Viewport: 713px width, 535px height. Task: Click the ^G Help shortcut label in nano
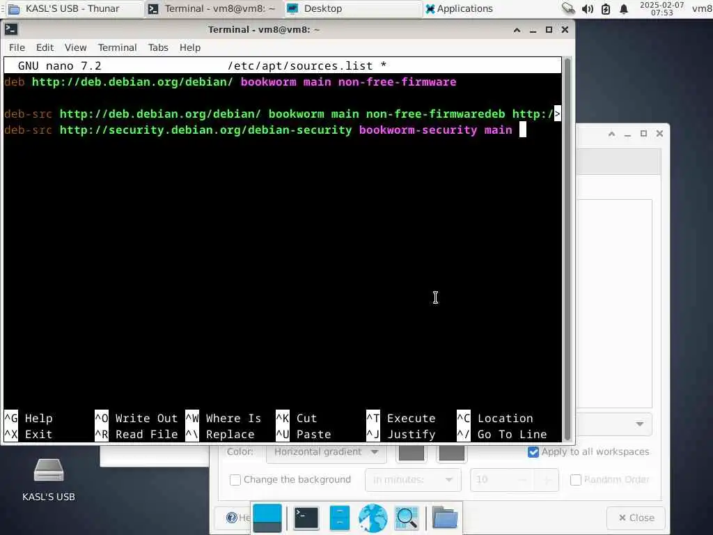(28, 418)
